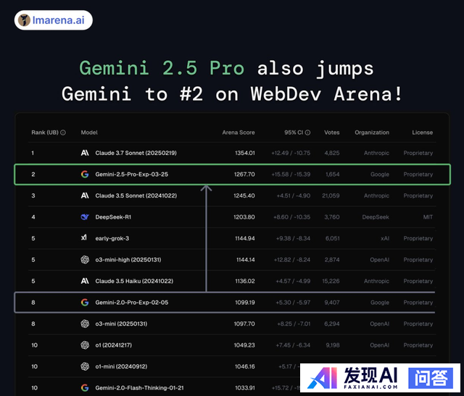Viewport: 464px width, 396px height.
Task: Select the Claude 3.5 Sonnet (20241022) model name
Action: [x=136, y=195]
